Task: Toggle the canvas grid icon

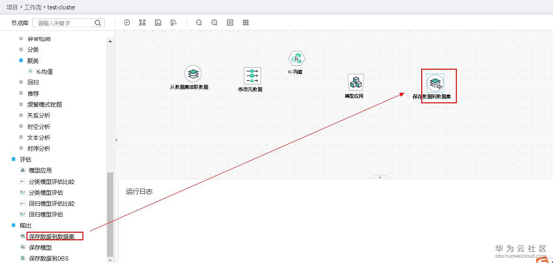Action: coord(246,23)
